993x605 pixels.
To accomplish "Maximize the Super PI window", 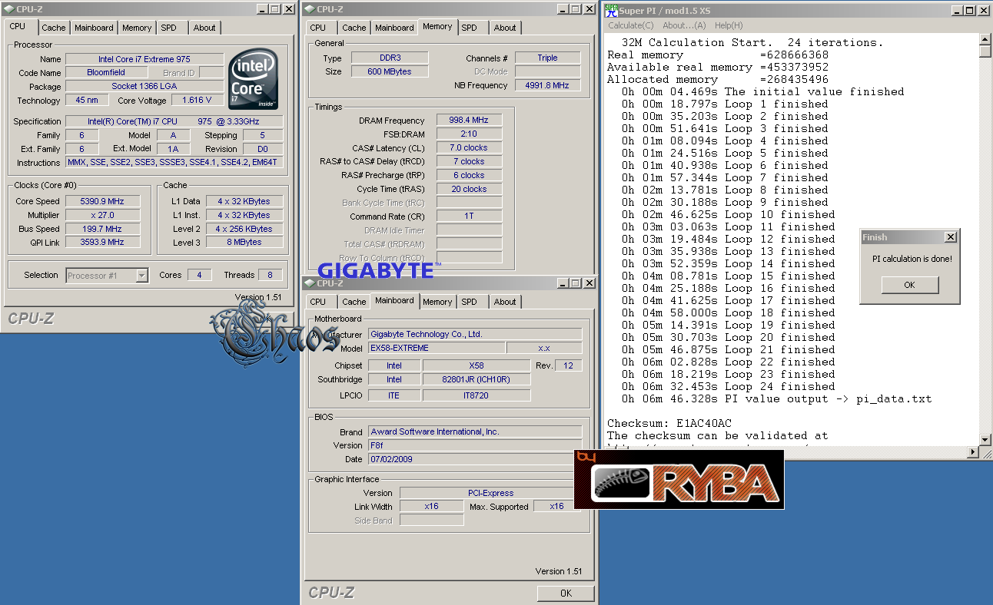I will [968, 10].
